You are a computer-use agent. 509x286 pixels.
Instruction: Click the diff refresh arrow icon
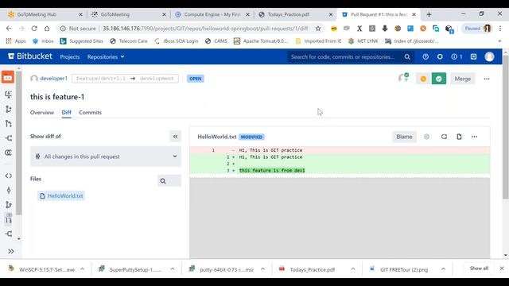click(x=444, y=137)
